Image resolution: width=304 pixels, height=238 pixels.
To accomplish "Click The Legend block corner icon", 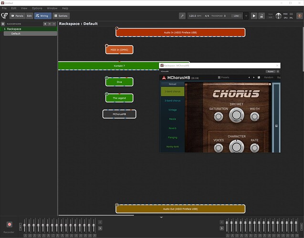I will click(106, 94).
